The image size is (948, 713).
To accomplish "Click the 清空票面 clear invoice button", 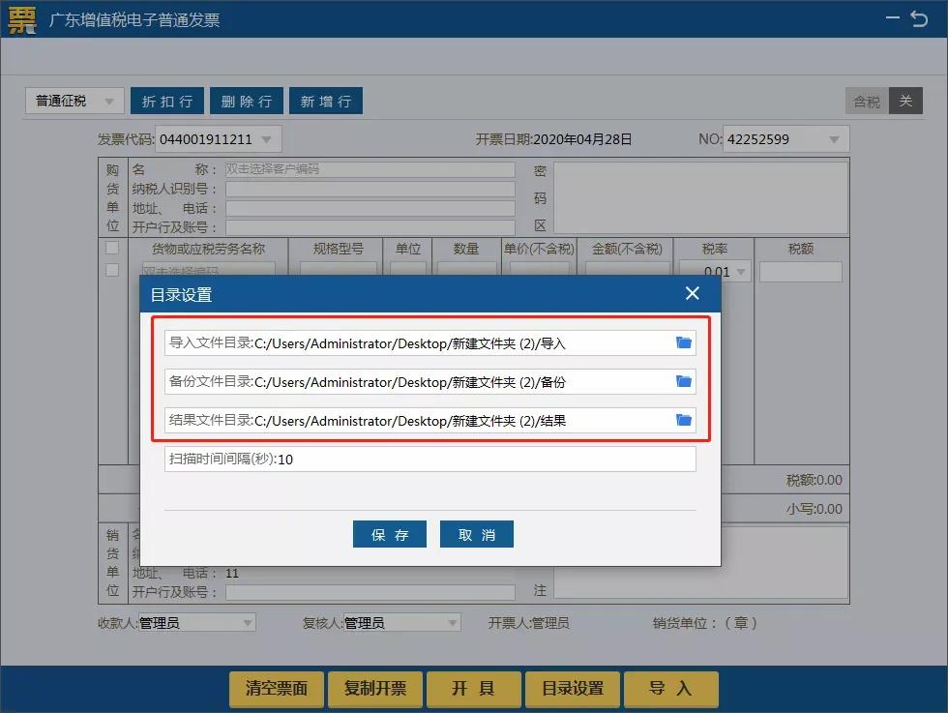I will [x=275, y=690].
